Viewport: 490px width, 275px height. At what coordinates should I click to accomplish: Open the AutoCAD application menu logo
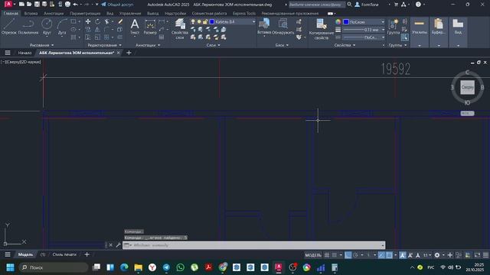pyautogui.click(x=8, y=5)
